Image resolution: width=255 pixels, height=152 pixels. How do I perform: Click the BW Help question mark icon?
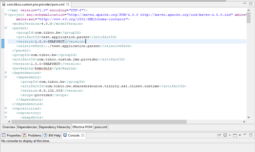(45, 135)
